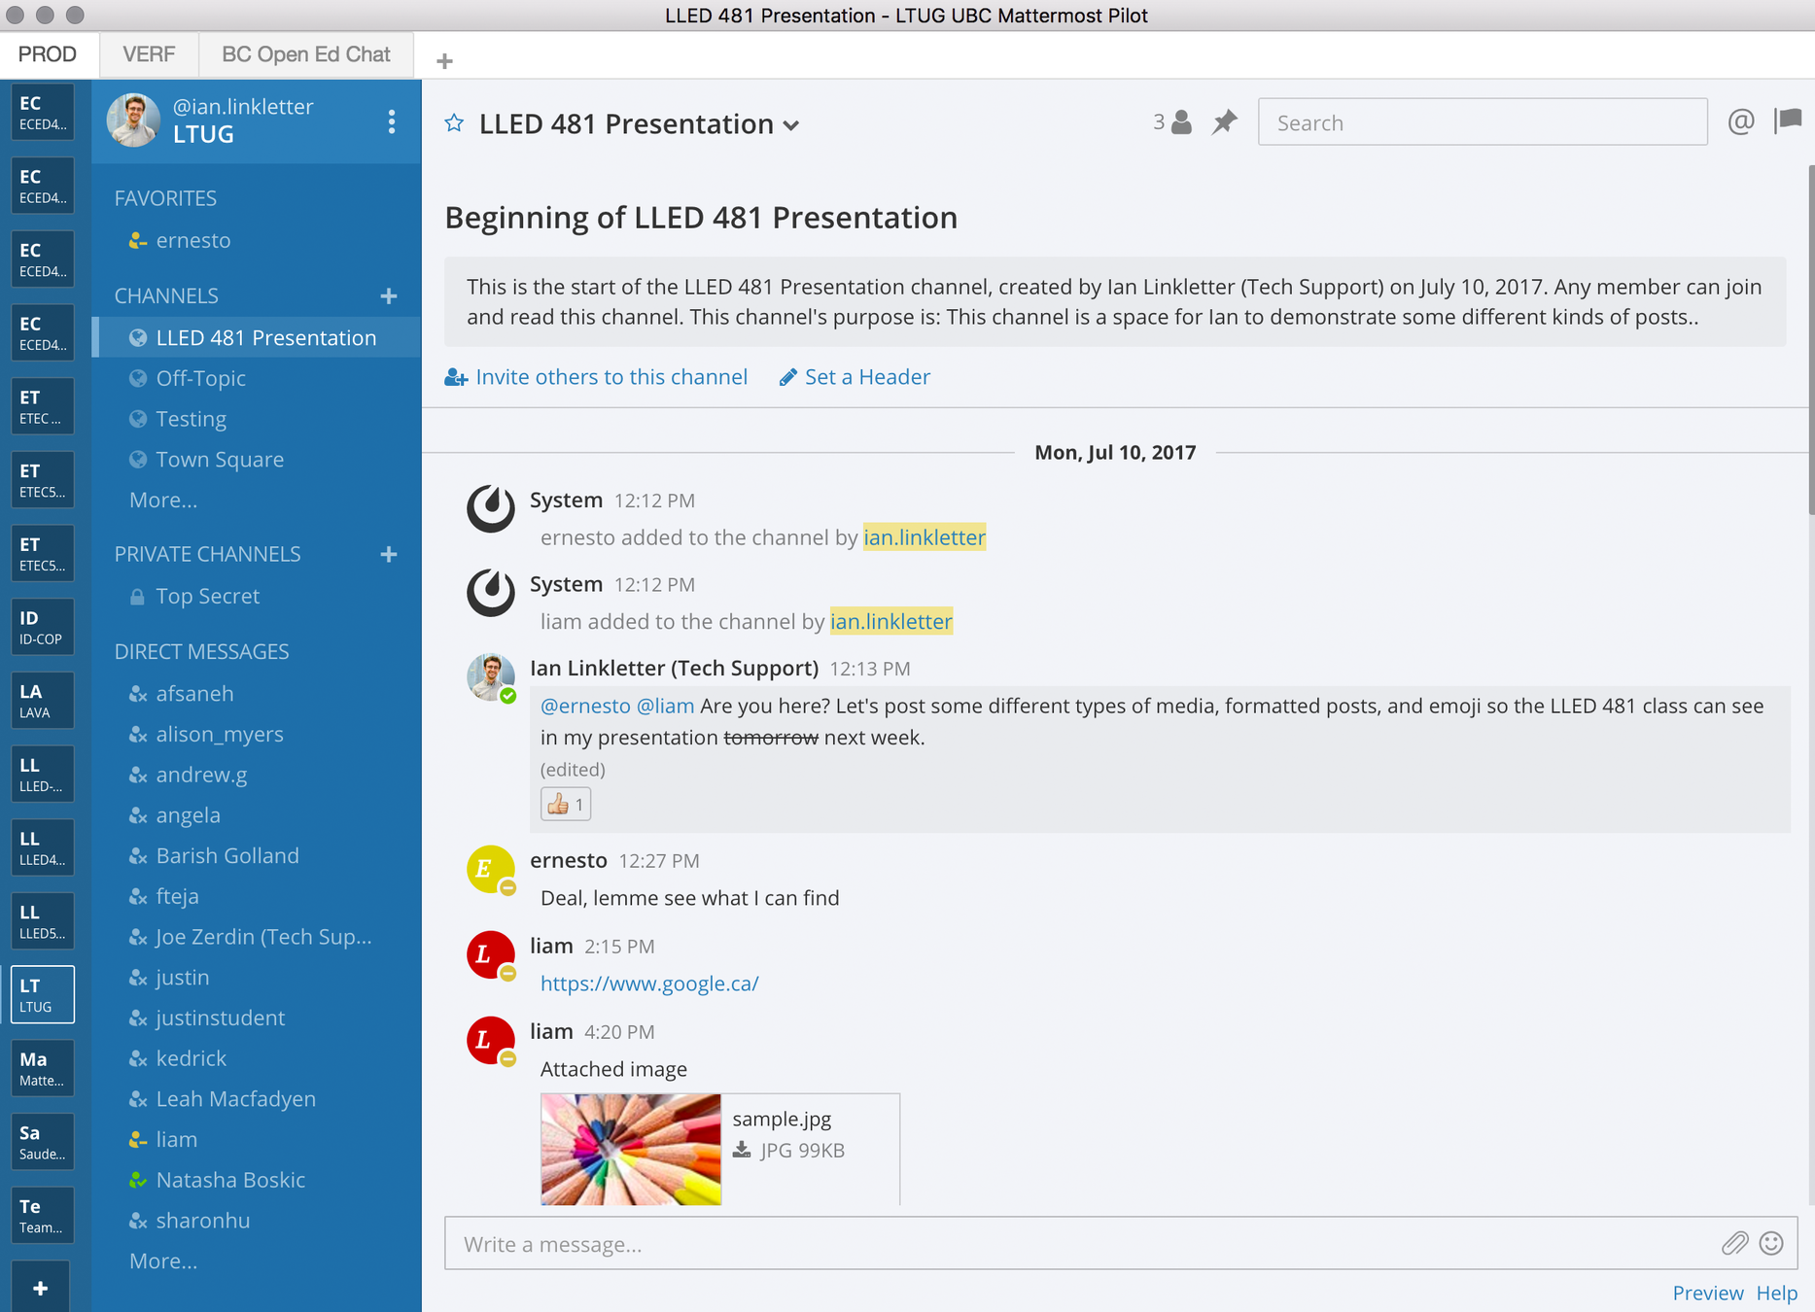Image resolution: width=1815 pixels, height=1312 pixels.
Task: Open direct message with sharonhu
Action: pos(202,1221)
